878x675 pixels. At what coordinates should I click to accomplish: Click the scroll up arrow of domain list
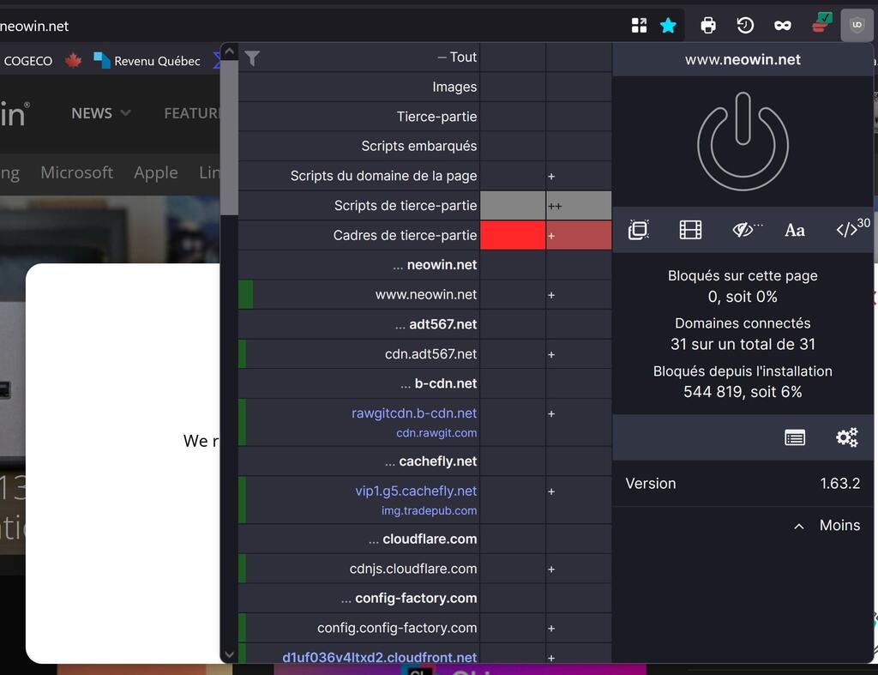(229, 52)
